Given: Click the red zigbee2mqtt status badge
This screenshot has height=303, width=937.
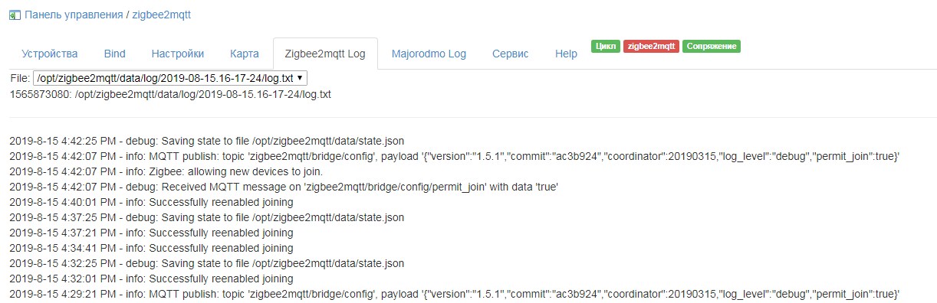Looking at the screenshot, I should tap(651, 46).
